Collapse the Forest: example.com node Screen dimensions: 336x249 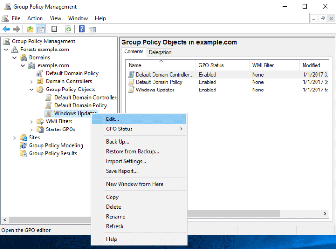tap(6, 50)
